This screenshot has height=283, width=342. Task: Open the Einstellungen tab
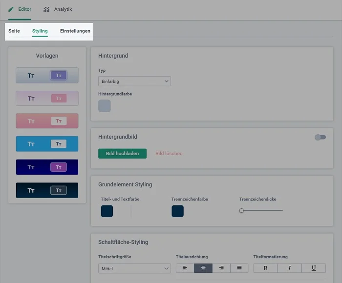click(x=75, y=31)
